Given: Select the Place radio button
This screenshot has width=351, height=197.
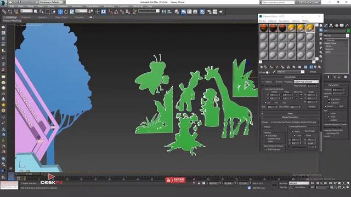Looking at the screenshot, I should pyautogui.click(x=304, y=136).
